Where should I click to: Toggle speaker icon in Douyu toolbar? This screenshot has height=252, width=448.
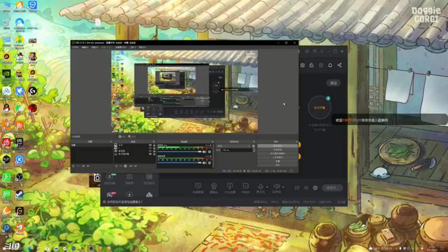click(x=276, y=186)
